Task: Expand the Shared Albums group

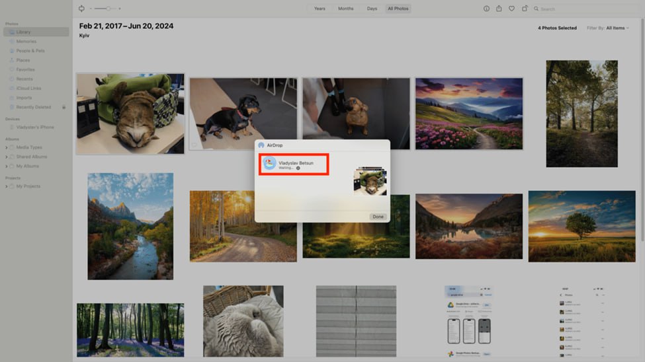Action: (x=7, y=157)
